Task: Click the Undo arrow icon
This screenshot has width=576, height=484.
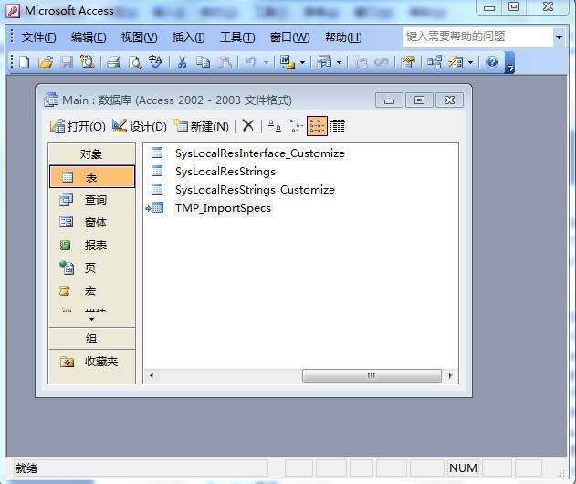Action: (250, 62)
